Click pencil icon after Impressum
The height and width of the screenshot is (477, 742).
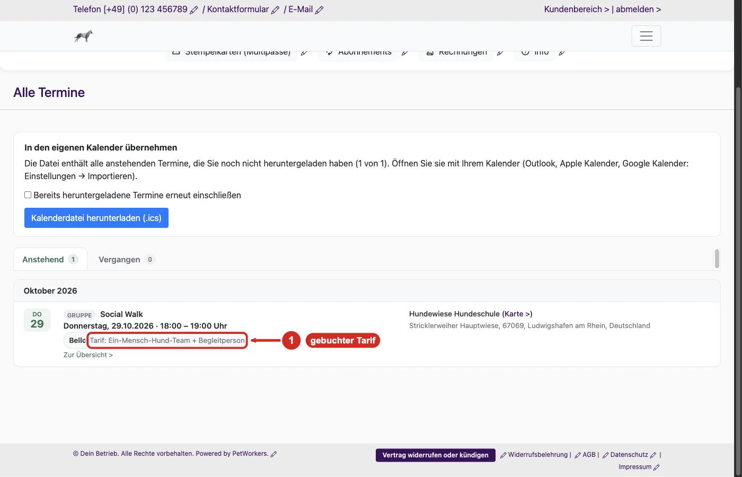coord(657,467)
